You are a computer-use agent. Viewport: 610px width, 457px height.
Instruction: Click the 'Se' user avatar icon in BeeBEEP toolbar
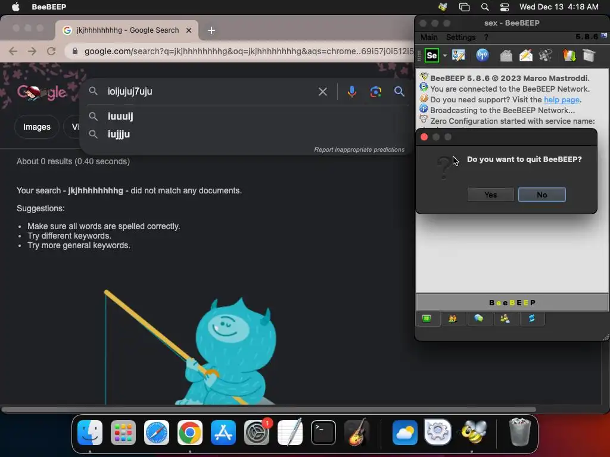tap(431, 55)
